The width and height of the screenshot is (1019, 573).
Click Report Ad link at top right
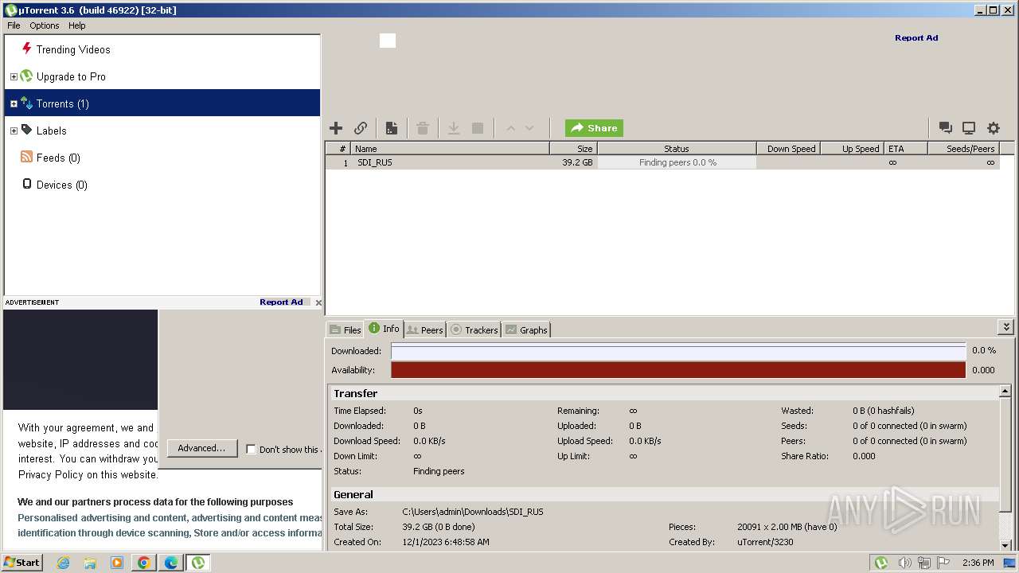(x=916, y=37)
